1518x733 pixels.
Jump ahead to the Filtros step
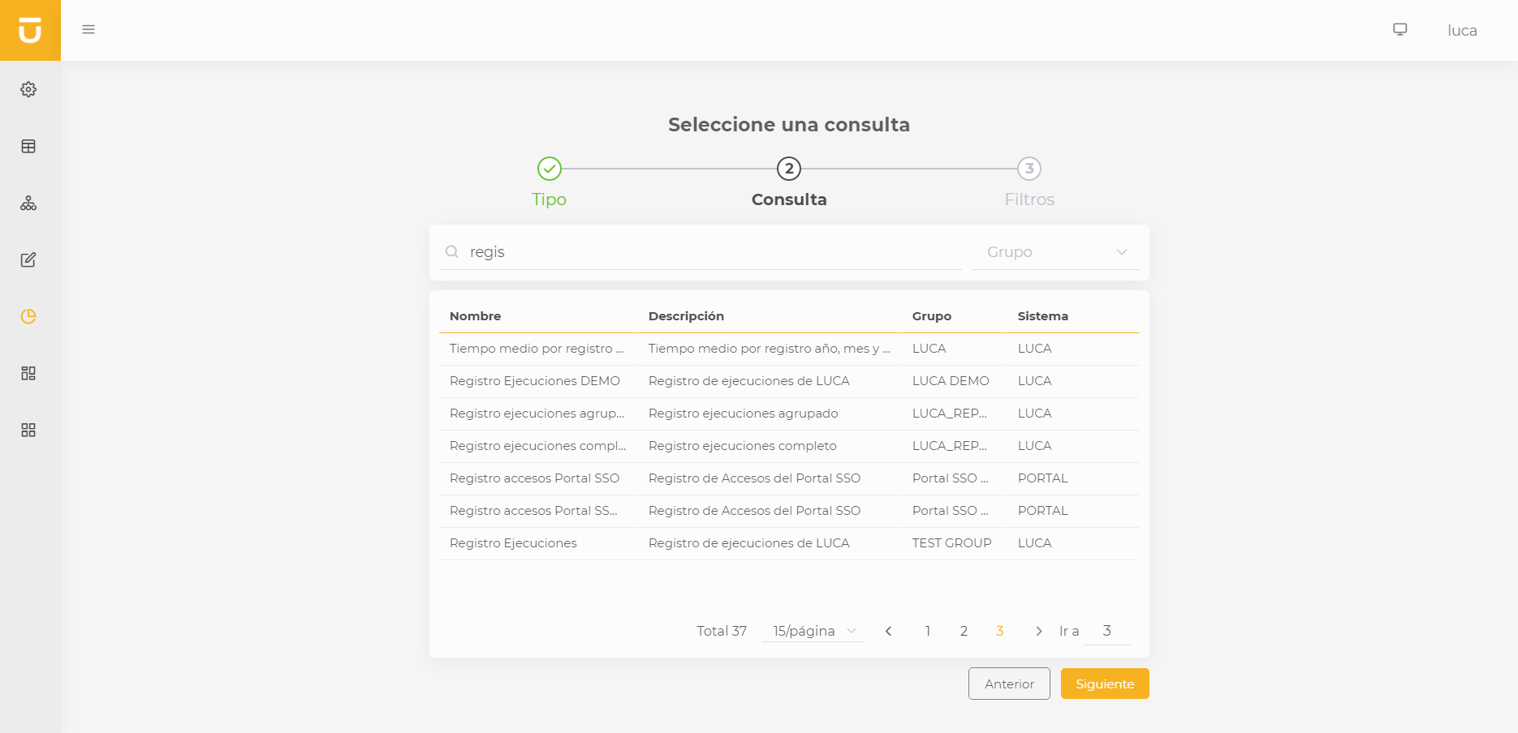tap(1029, 169)
